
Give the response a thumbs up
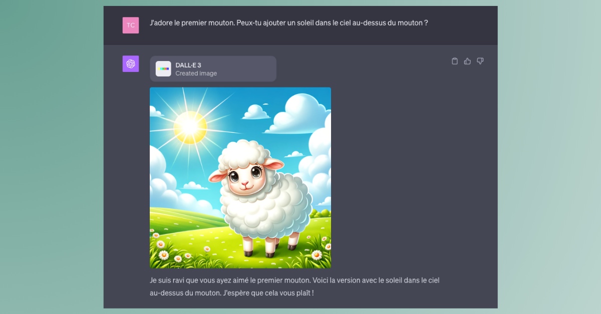pos(467,61)
